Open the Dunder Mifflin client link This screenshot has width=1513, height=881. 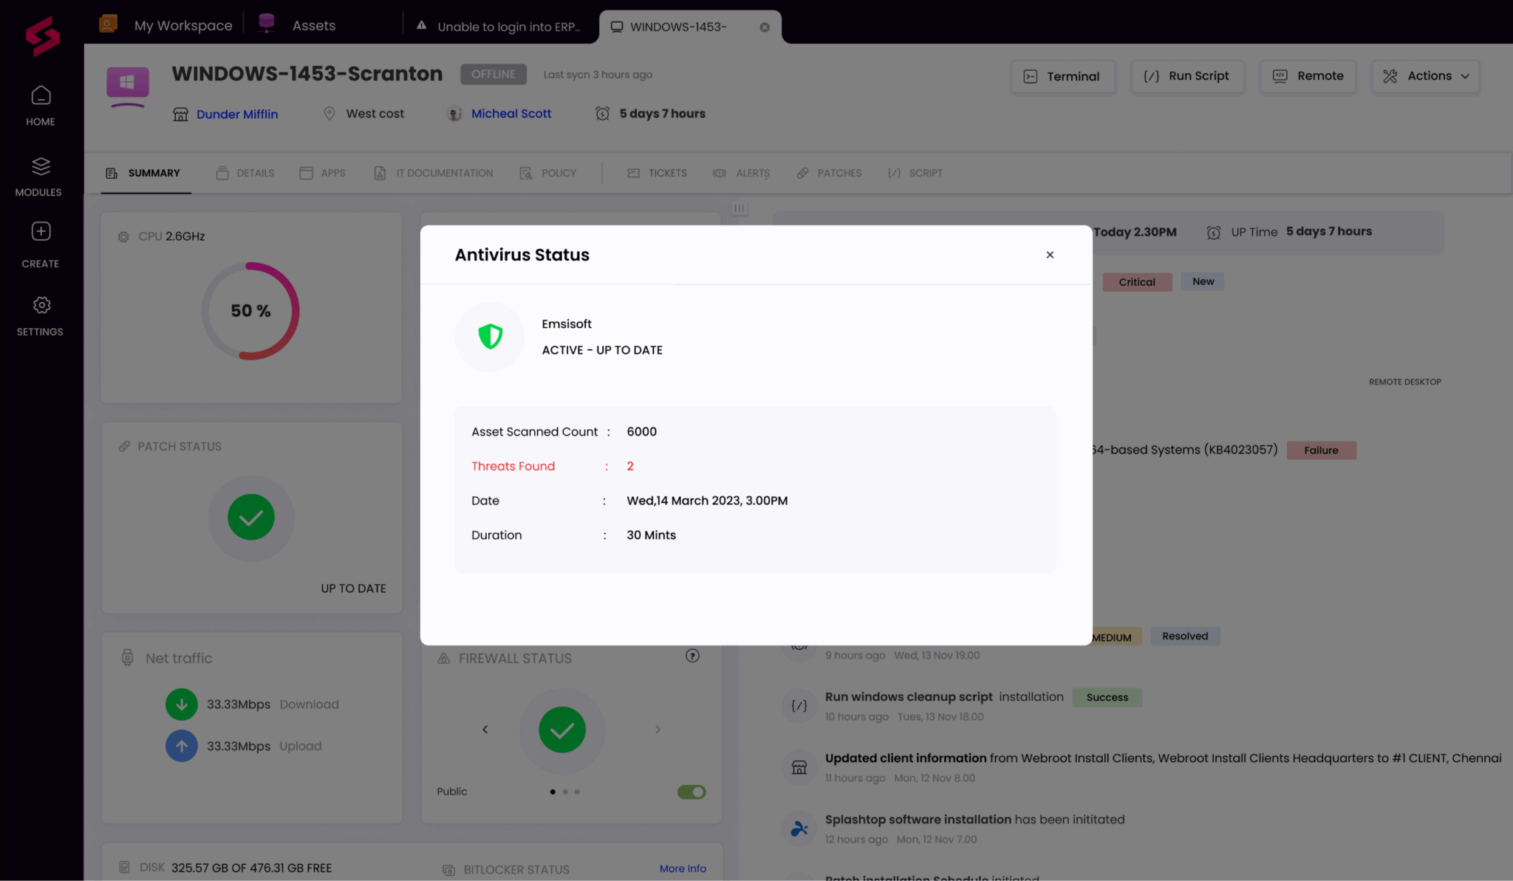[x=237, y=114]
